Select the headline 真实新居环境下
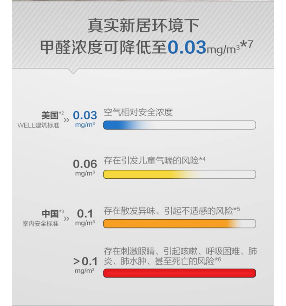The height and width of the screenshot is (306, 286). tap(143, 26)
